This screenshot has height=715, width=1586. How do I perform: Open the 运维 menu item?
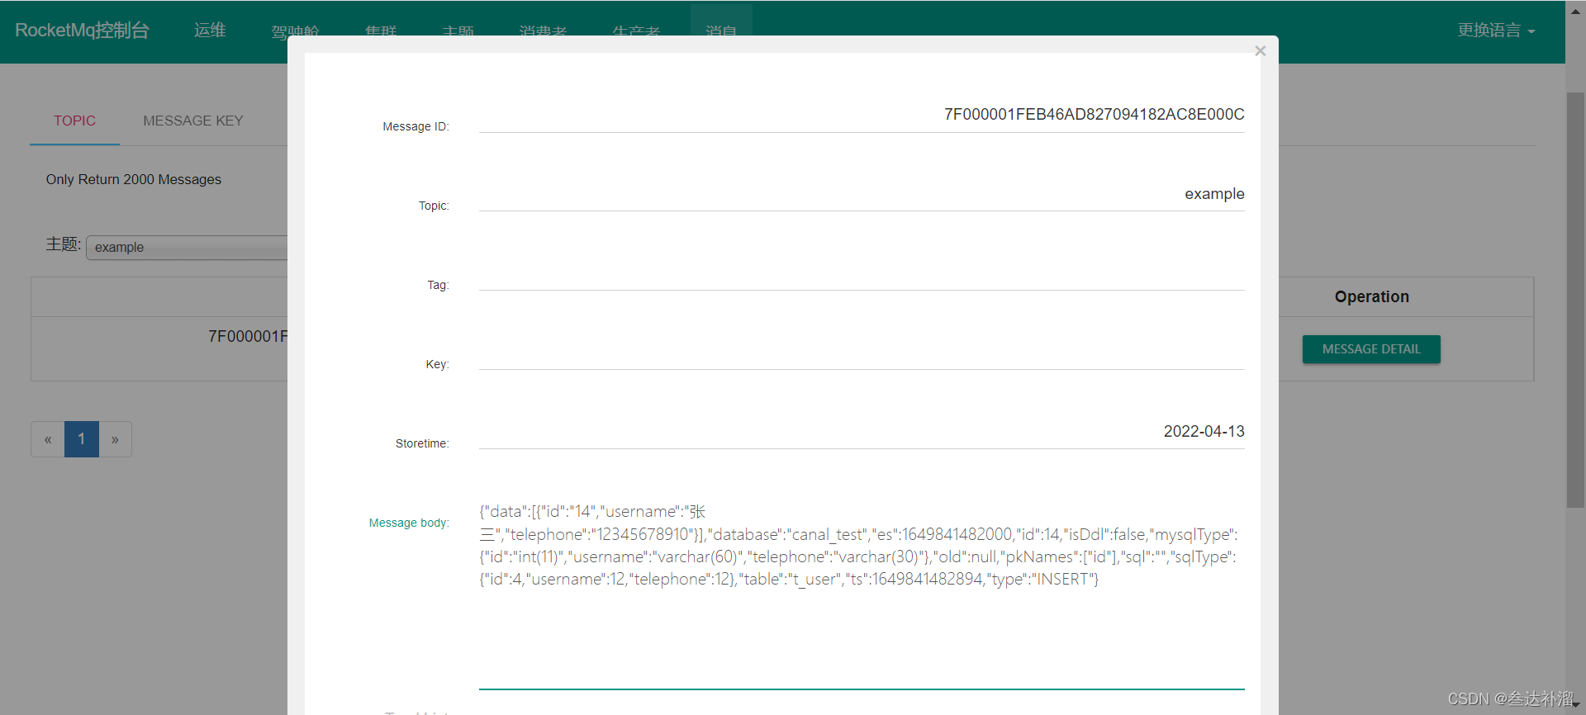[210, 31]
